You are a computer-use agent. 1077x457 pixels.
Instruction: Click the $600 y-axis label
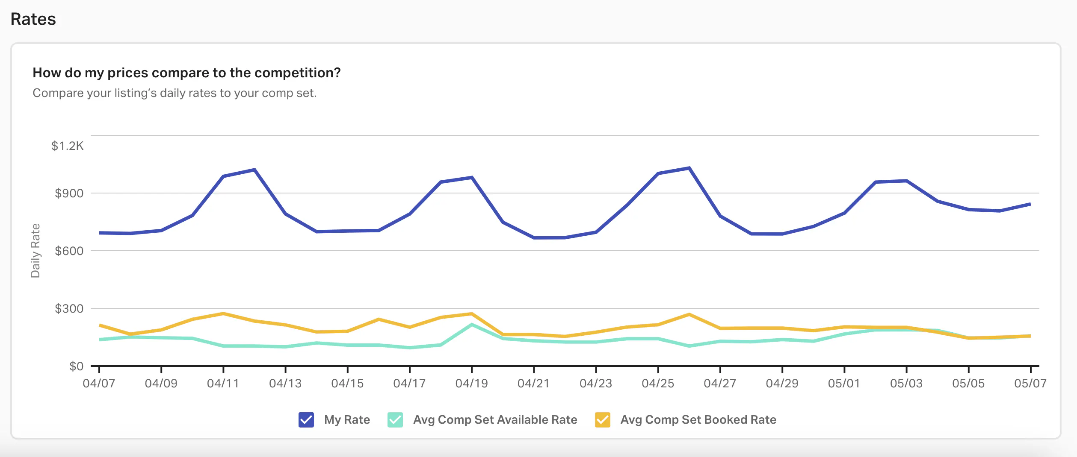[69, 251]
